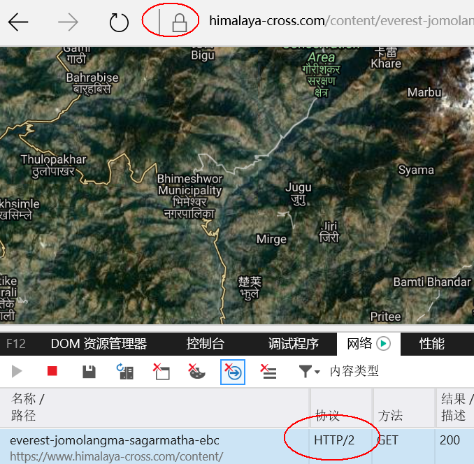Screen dimensions: 474x464
Task: Focus the himalaya-cross.com address bar
Action: [x=341, y=21]
